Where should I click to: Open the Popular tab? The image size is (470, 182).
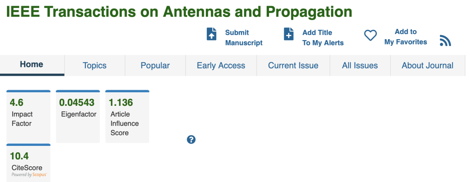coord(155,66)
